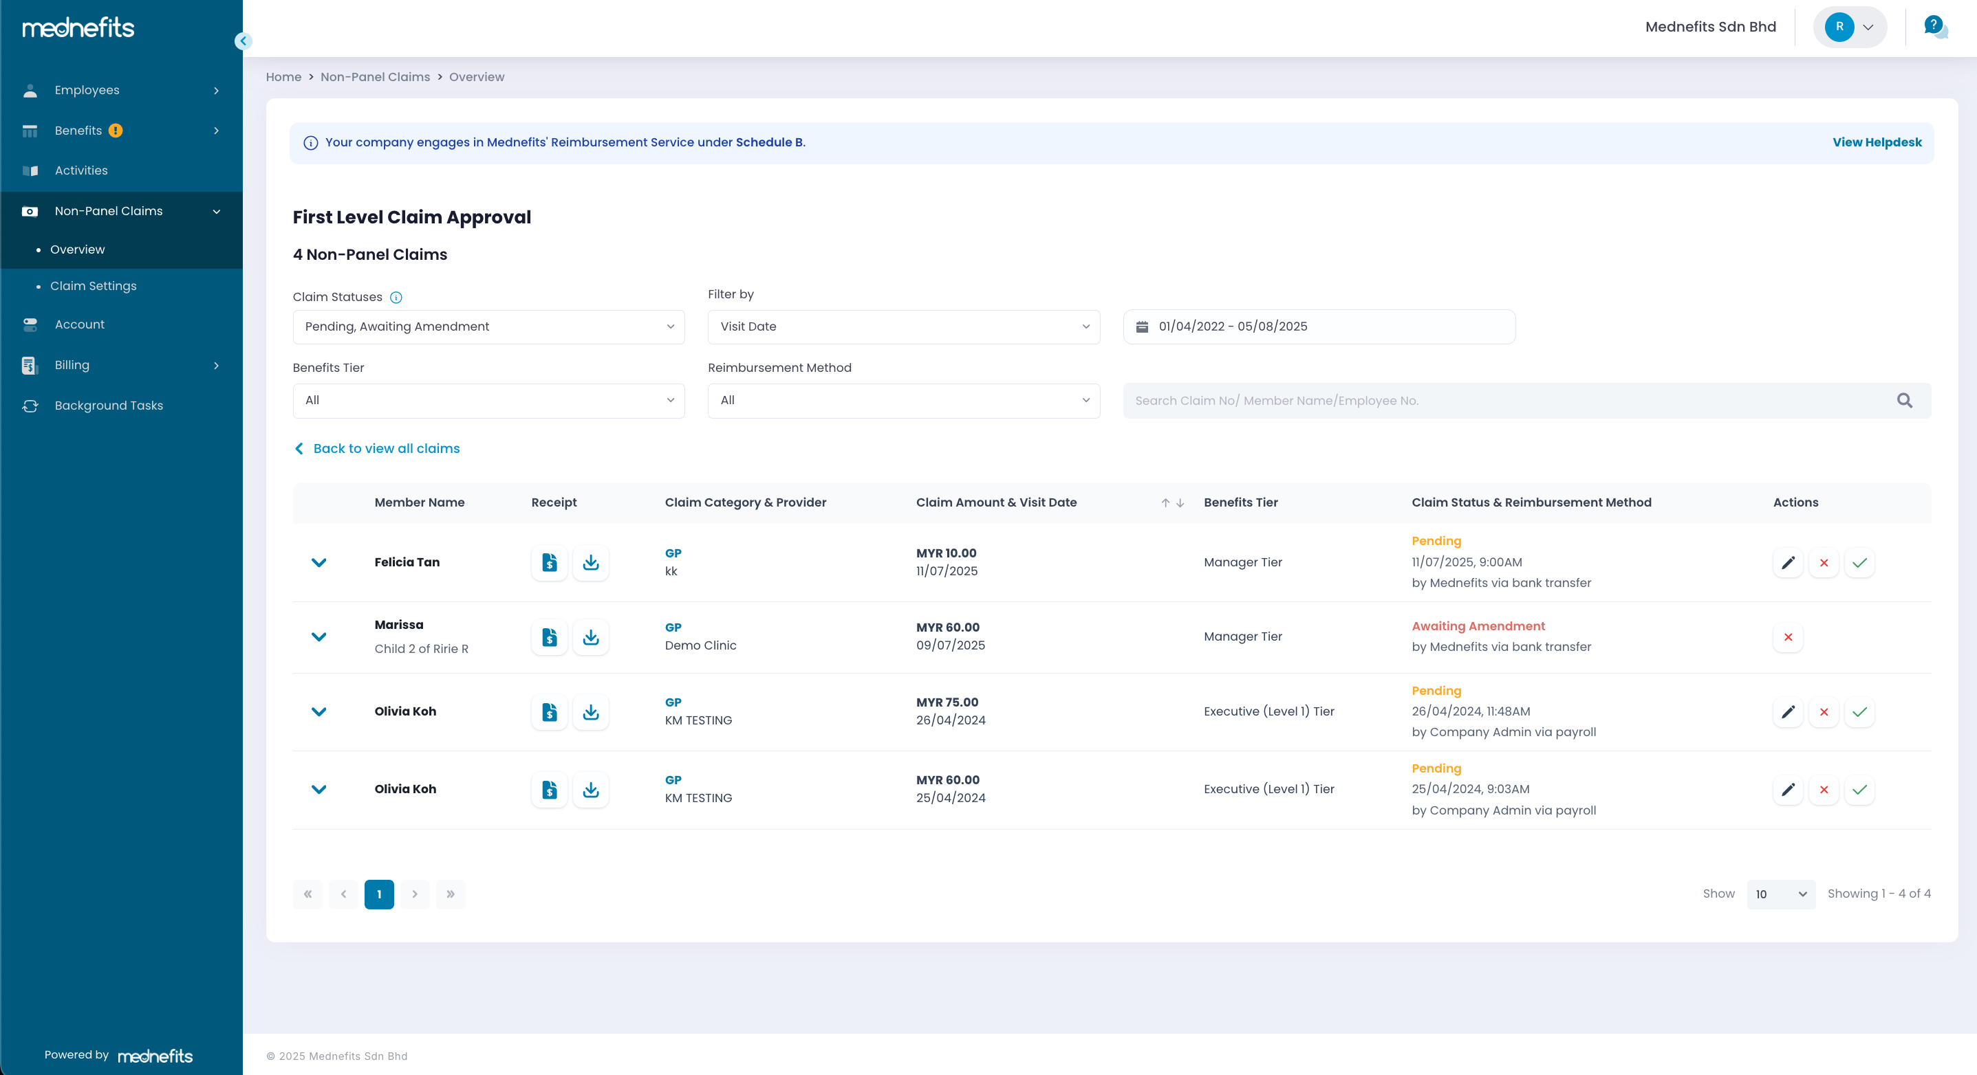
Task: Click the mednefits logo
Action: (x=78, y=27)
